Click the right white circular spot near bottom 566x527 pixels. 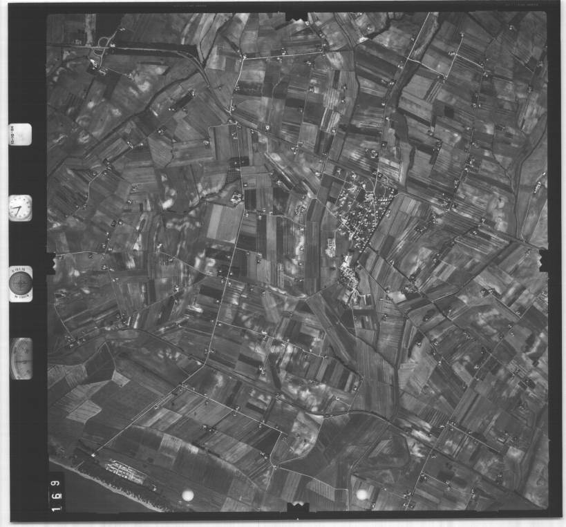[362, 495]
